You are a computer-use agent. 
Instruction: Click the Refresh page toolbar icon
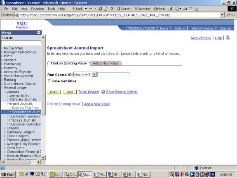point(106,9)
